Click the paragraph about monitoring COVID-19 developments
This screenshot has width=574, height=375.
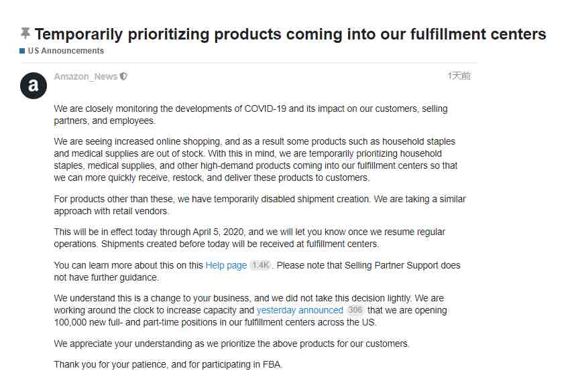pos(251,115)
